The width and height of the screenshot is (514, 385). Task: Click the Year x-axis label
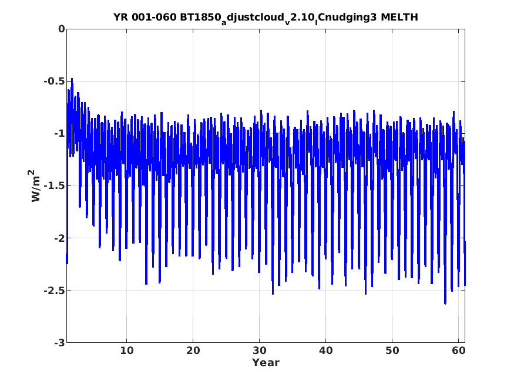(x=266, y=363)
